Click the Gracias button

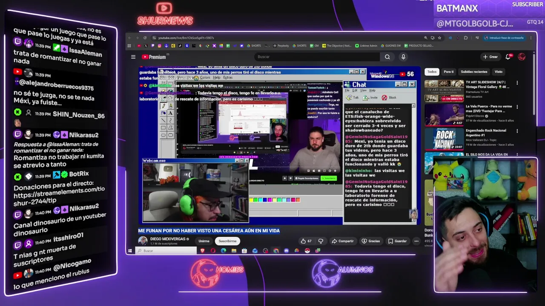coord(371,241)
